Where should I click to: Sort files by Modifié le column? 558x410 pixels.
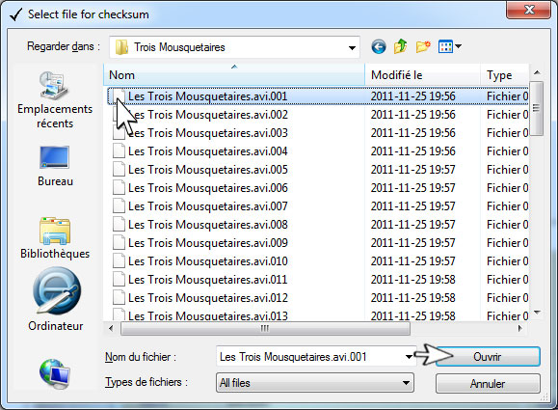pos(422,75)
